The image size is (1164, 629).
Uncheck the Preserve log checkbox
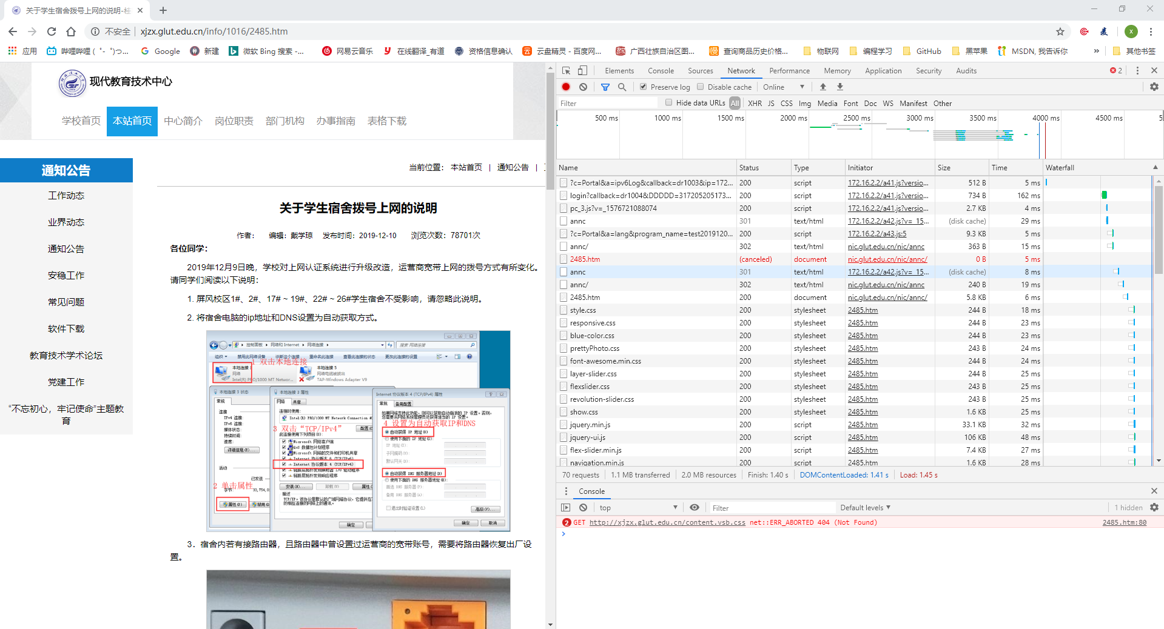coord(643,87)
